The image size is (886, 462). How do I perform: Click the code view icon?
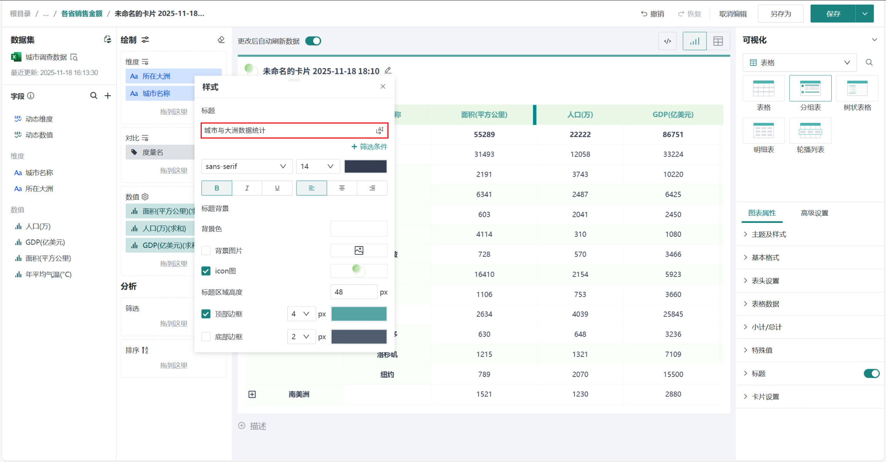[x=668, y=41]
